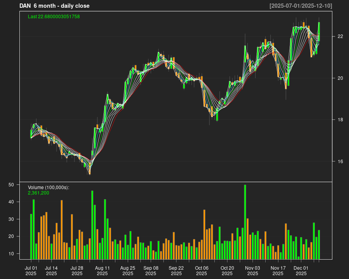
Task: Select the Dec 01 2025 date marker
Action: [301, 270]
